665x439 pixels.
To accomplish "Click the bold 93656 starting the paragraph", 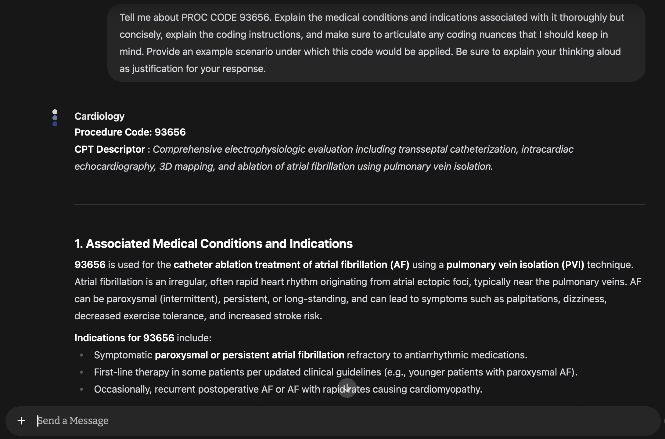I will coord(90,265).
